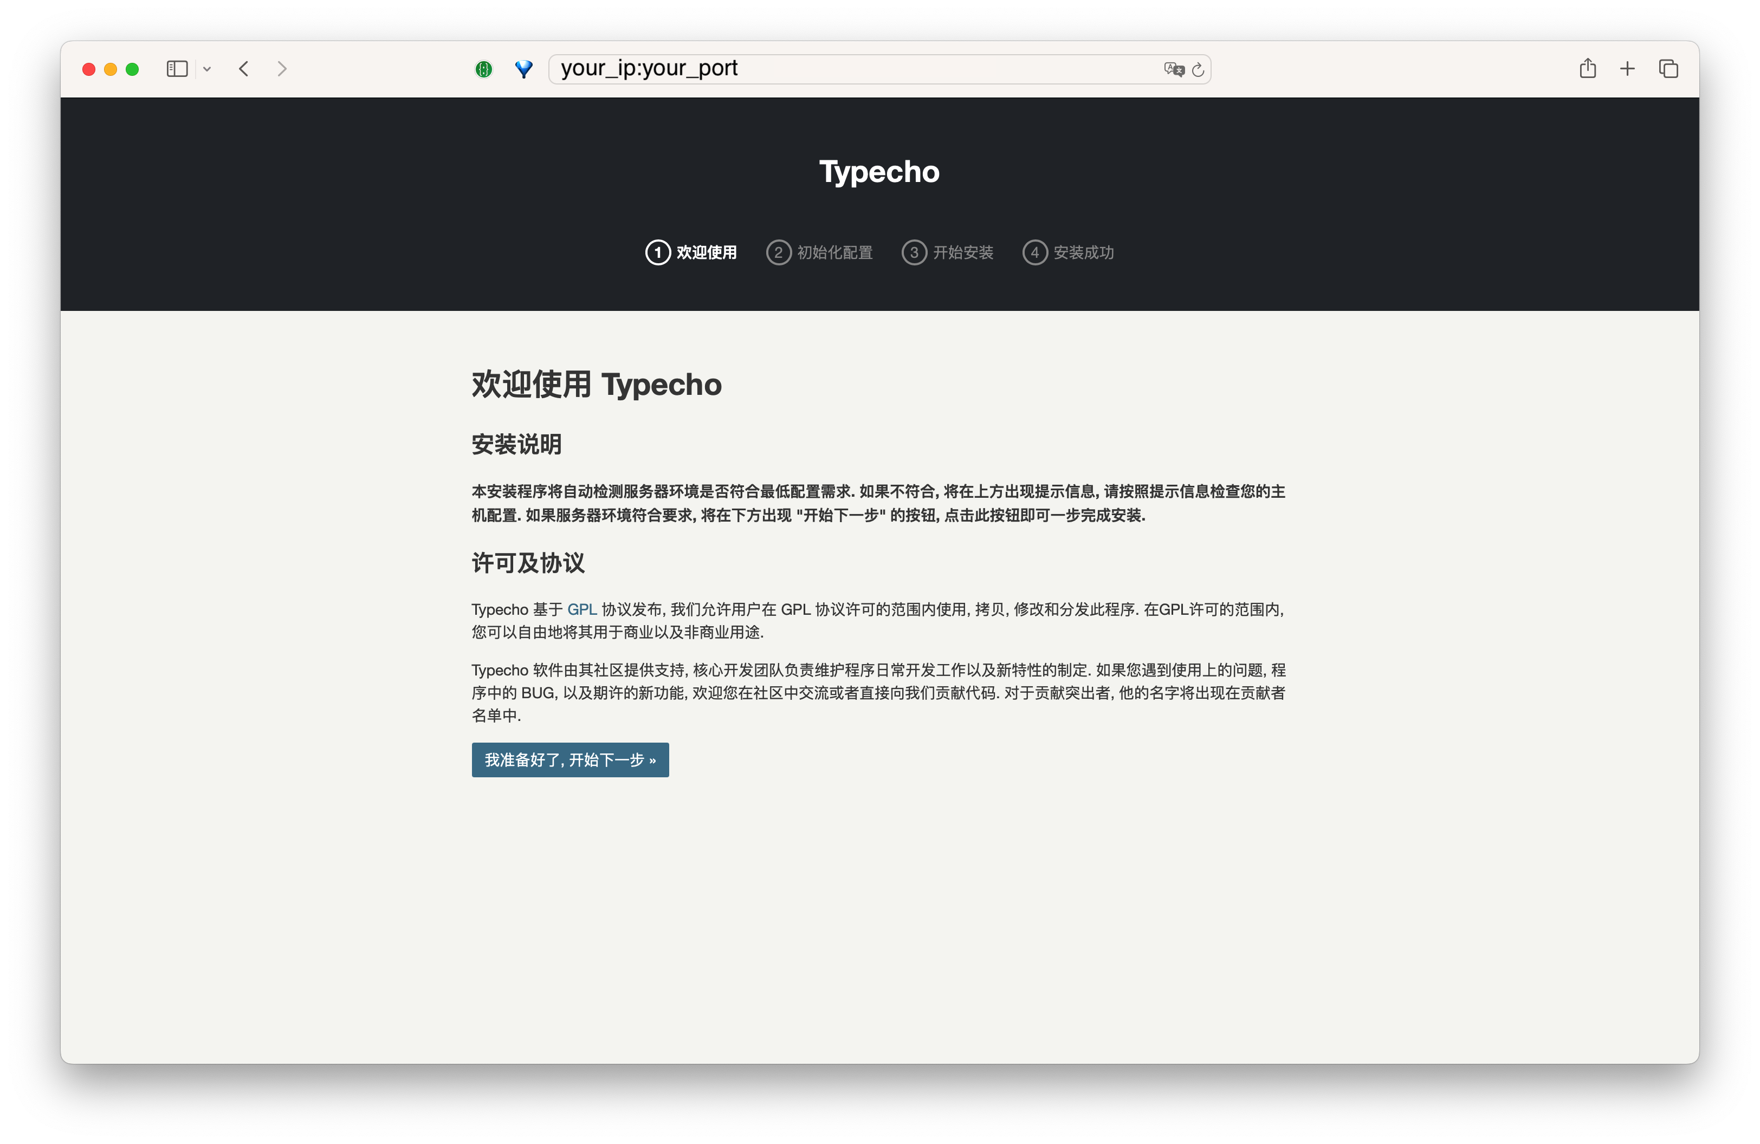Go back with the back arrow

pyautogui.click(x=244, y=69)
